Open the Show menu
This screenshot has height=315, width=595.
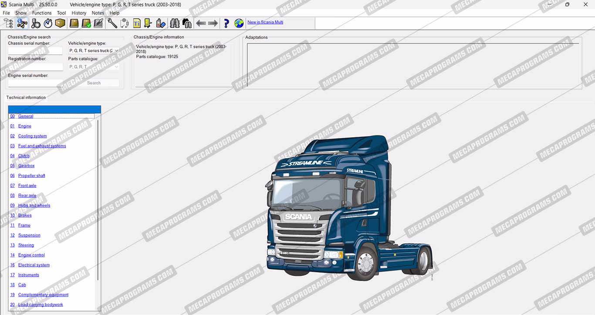(x=21, y=13)
